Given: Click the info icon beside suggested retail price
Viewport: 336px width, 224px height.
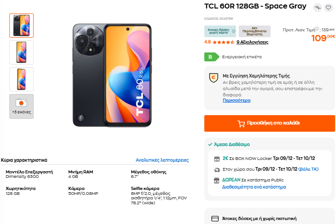Looking at the screenshot, I should (x=317, y=30).
